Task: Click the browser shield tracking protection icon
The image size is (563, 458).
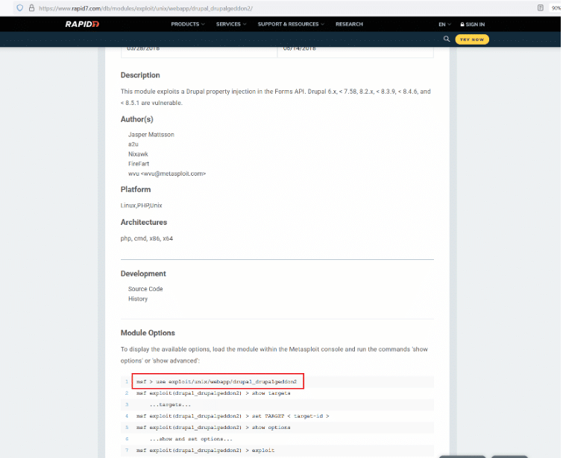Action: [19, 7]
